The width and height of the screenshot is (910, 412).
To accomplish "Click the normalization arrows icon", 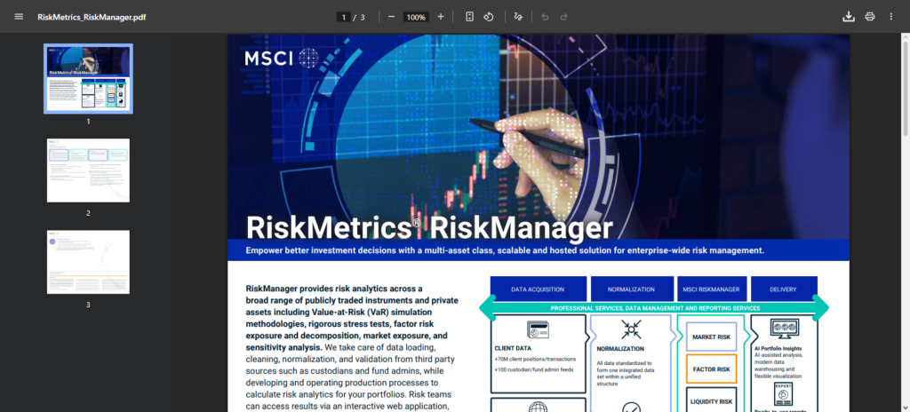I will [x=632, y=329].
